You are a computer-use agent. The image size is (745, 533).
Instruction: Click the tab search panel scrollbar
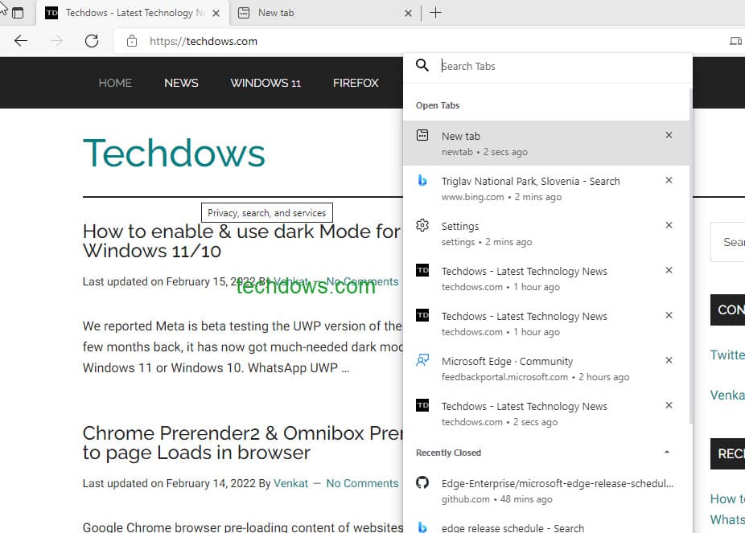(690, 256)
